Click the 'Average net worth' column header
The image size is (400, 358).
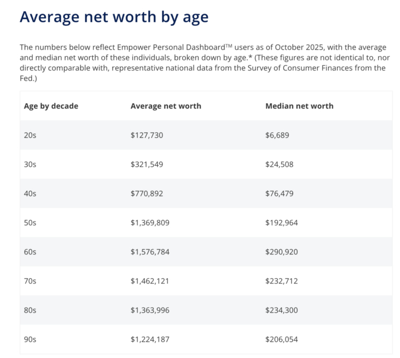click(166, 106)
